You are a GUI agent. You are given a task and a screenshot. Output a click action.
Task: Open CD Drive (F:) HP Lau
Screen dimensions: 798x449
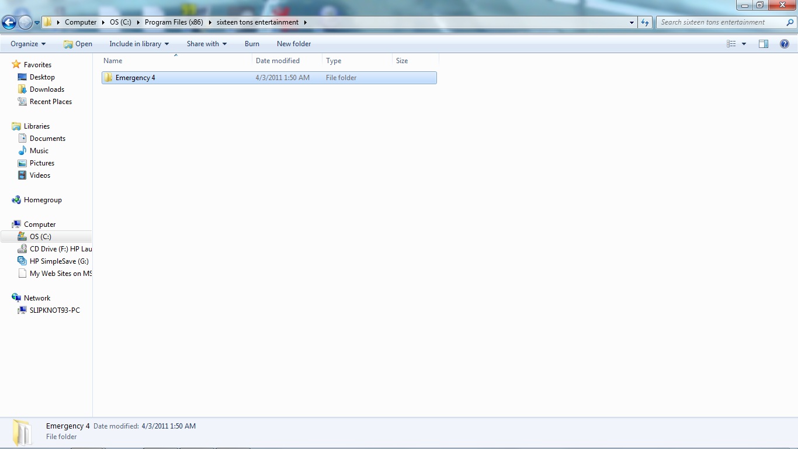click(61, 249)
